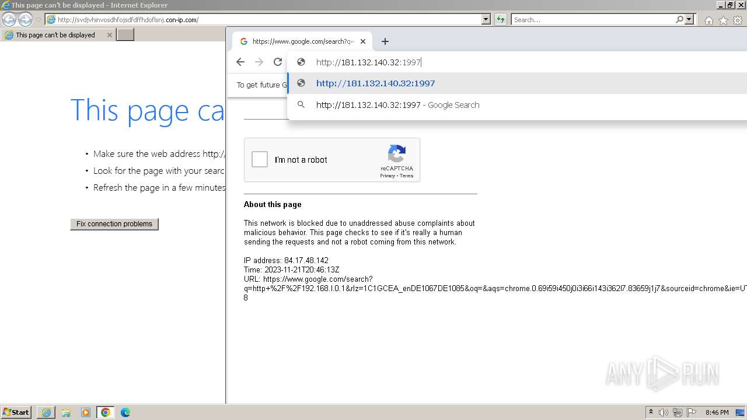Image resolution: width=747 pixels, height=420 pixels.
Task: Click Chrome forward arrow
Action: point(259,62)
